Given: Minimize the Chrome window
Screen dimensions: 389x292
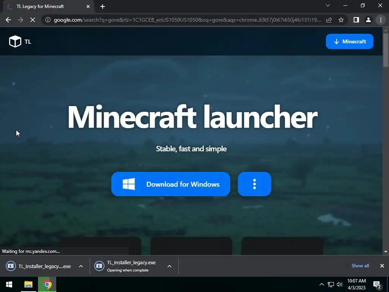Looking at the screenshot, I should [345, 5].
